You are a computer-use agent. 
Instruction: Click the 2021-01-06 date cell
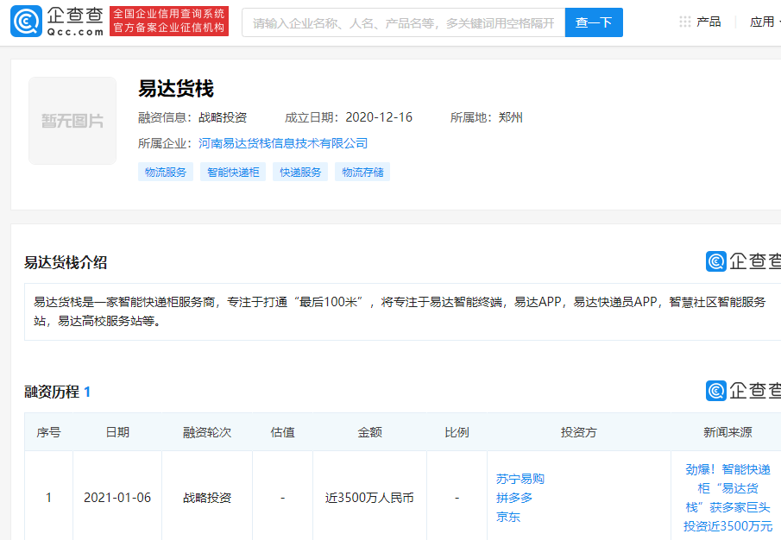click(x=117, y=498)
